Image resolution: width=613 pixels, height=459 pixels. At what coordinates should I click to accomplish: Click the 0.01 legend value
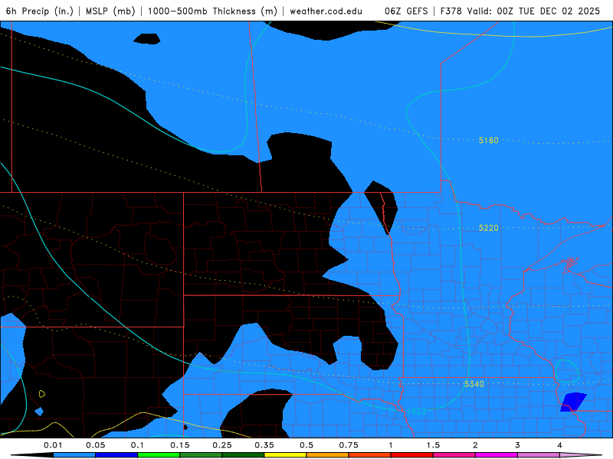53,445
